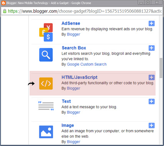Click the AdSense currency icon
The height and width of the screenshot is (146, 164).
46,32
